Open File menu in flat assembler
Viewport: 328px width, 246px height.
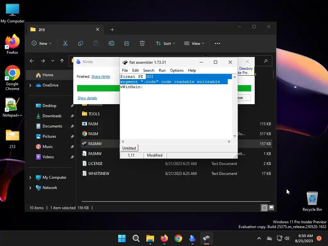pos(125,70)
